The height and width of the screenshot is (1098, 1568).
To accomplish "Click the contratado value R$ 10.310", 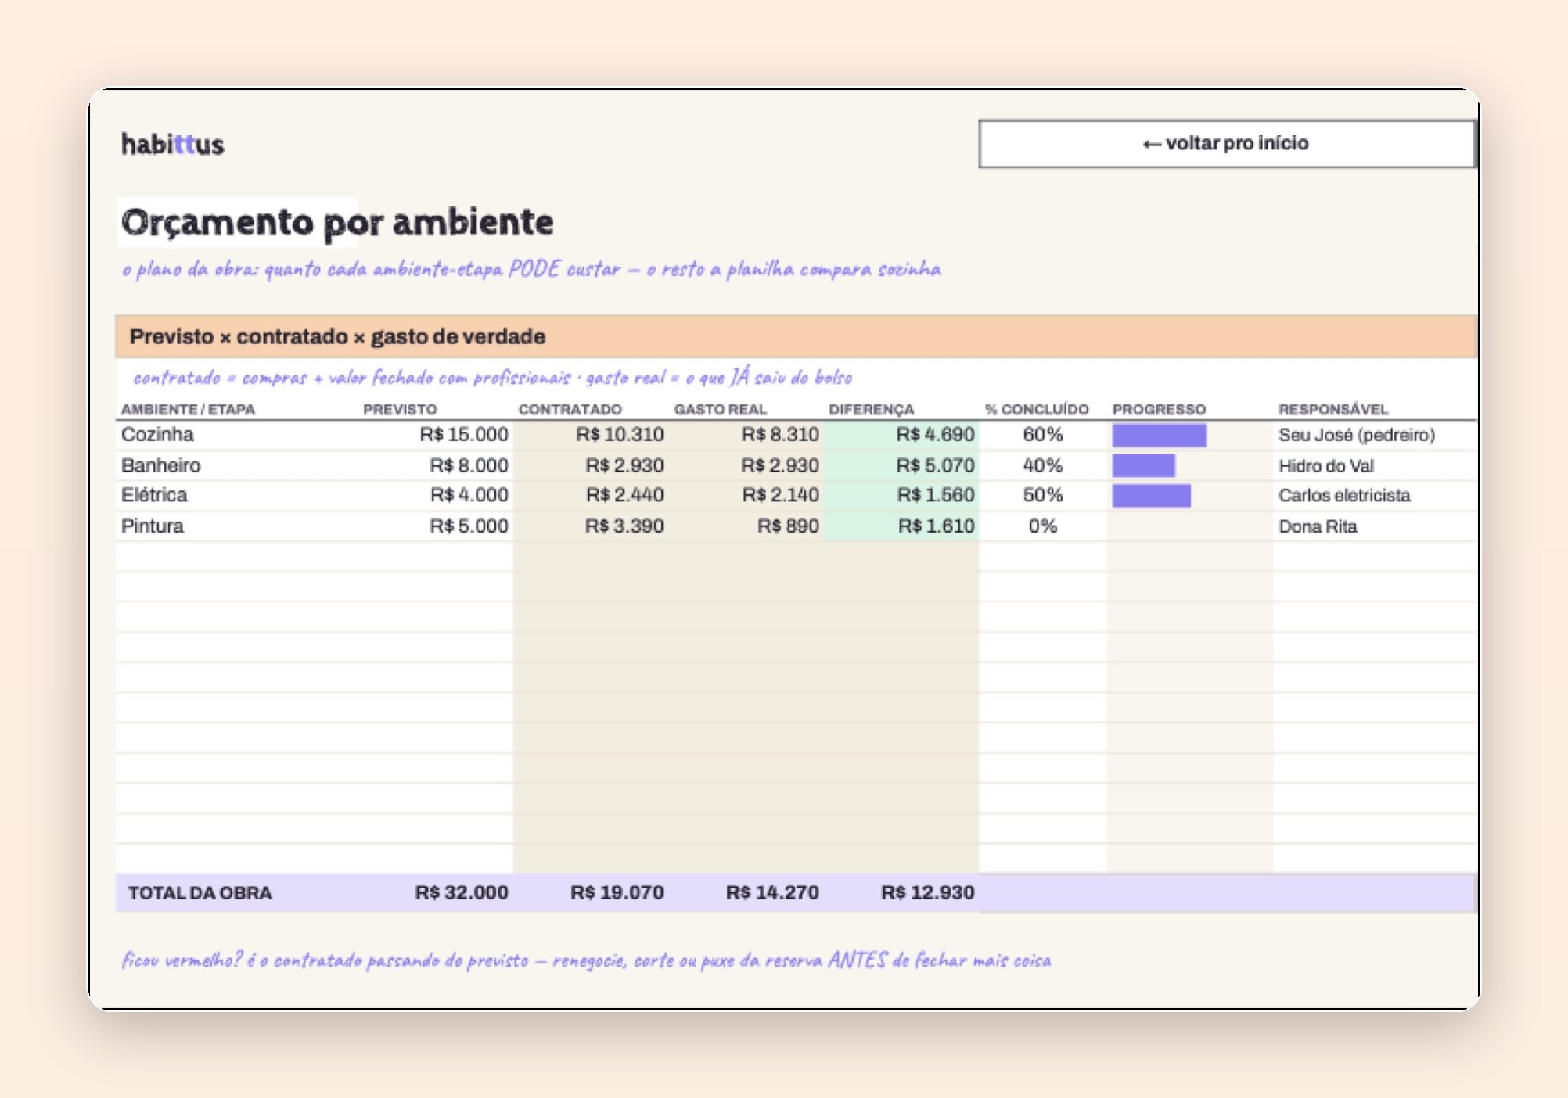I will (620, 435).
